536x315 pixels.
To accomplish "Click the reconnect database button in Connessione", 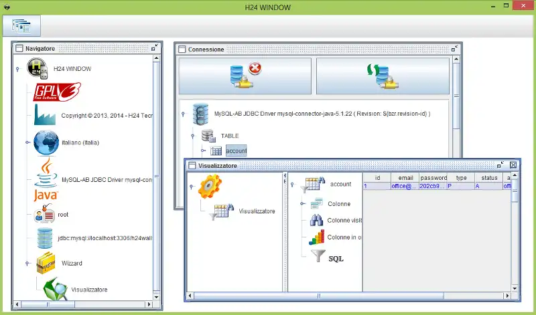I will tap(383, 76).
